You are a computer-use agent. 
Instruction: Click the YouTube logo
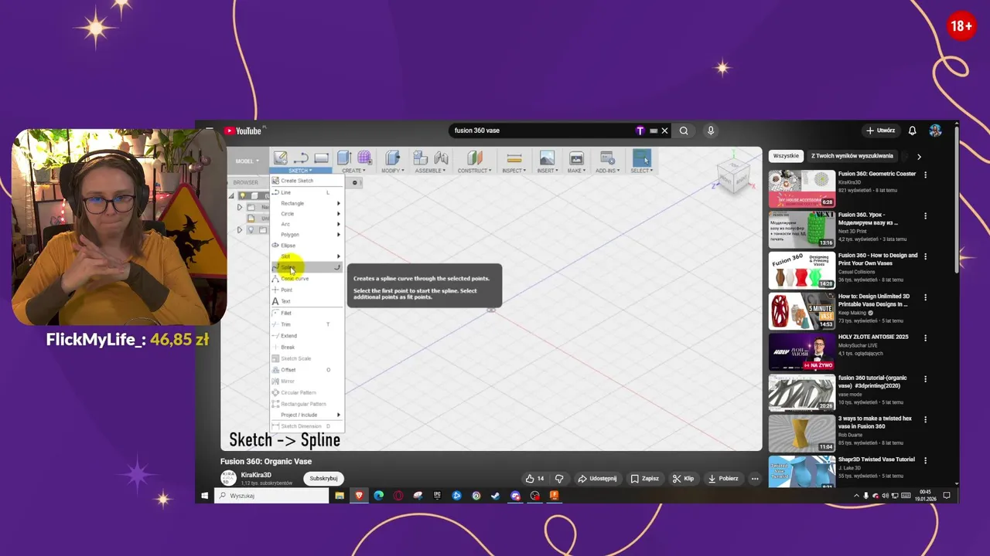coord(244,131)
